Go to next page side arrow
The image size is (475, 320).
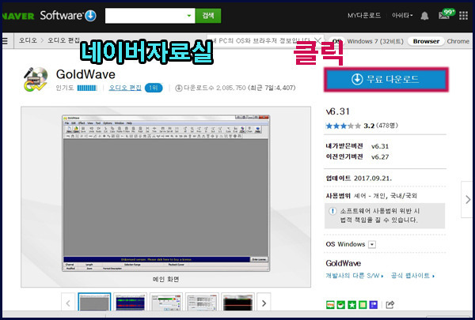pyautogui.click(x=467, y=199)
